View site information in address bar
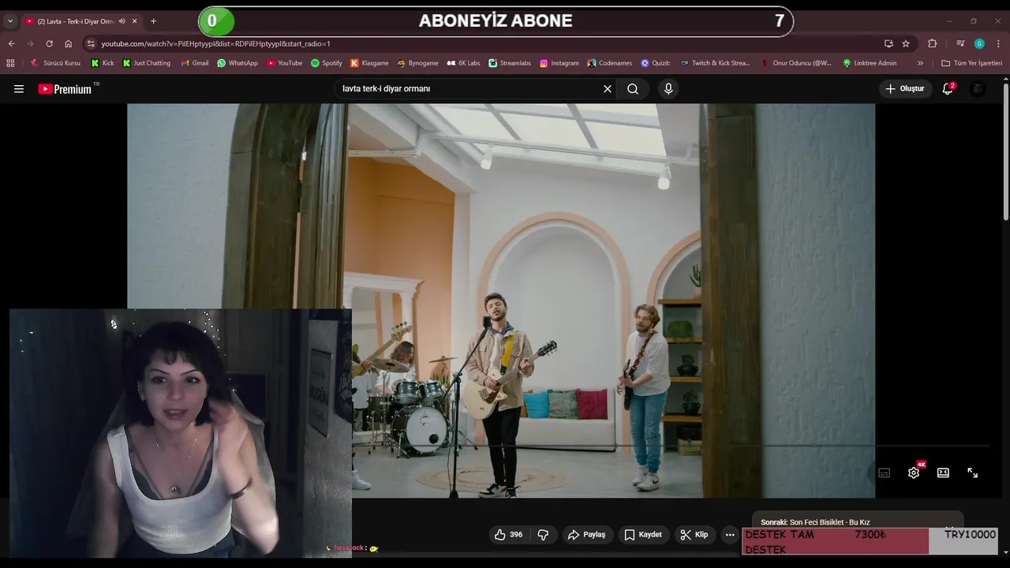Screen dimensions: 1010x568 click(x=91, y=43)
